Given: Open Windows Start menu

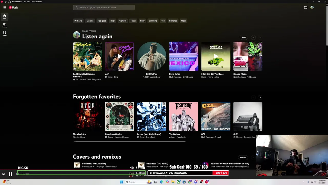Looking at the screenshot, I should pos(121,182).
